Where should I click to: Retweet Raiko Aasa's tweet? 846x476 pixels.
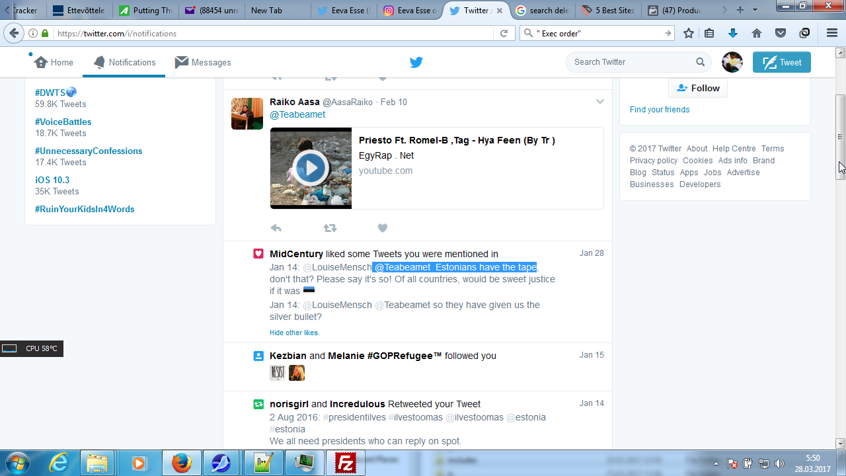330,228
